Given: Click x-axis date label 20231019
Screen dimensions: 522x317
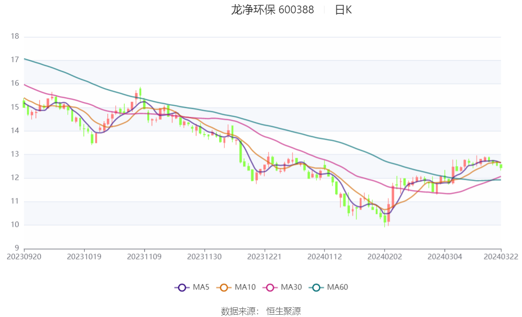Looking at the screenshot, I should point(84,257).
